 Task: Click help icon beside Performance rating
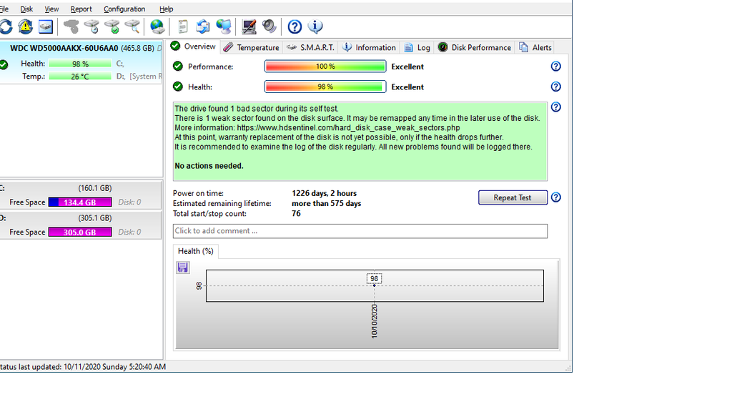coord(555,67)
